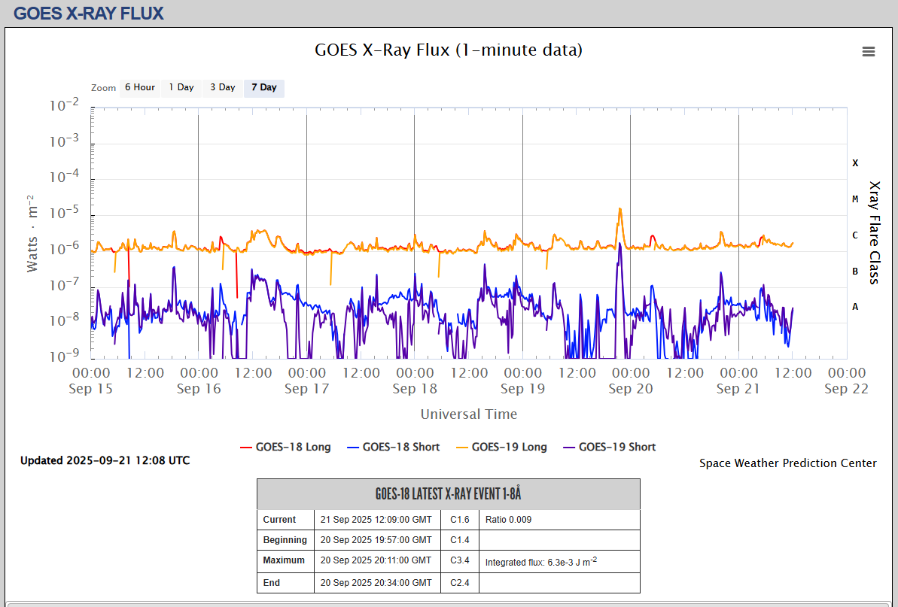Select the 6 Hour zoom range
898x607 pixels.
[x=139, y=87]
